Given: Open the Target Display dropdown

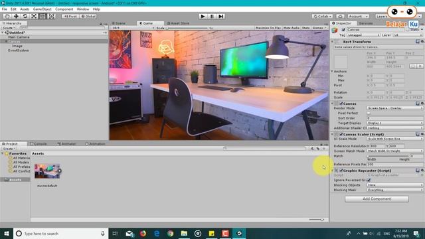Looking at the screenshot, I should point(394,123).
